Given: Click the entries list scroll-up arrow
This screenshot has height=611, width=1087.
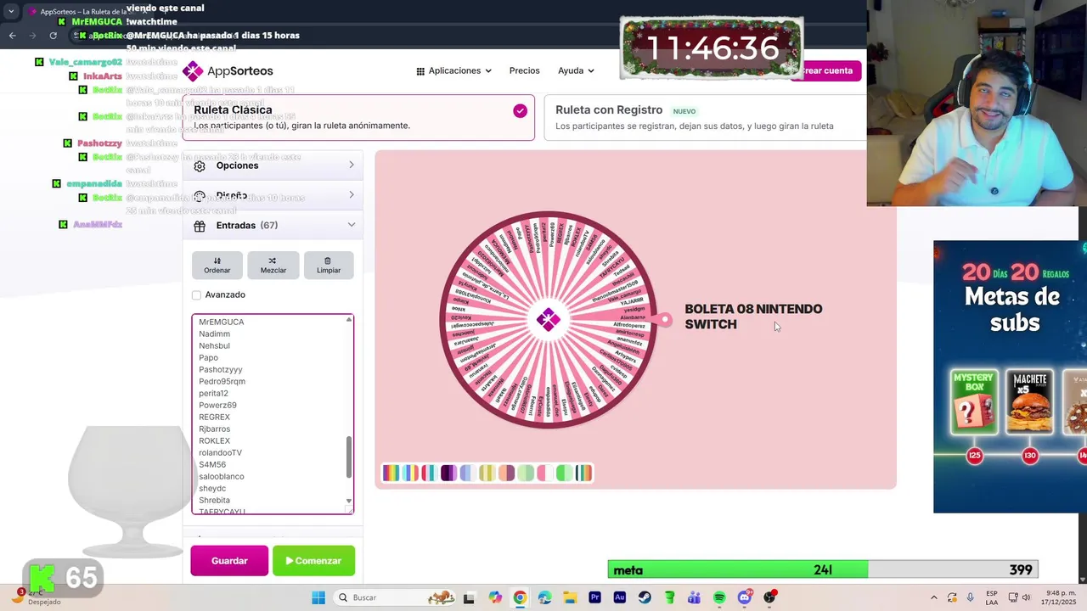Looking at the screenshot, I should (x=348, y=319).
